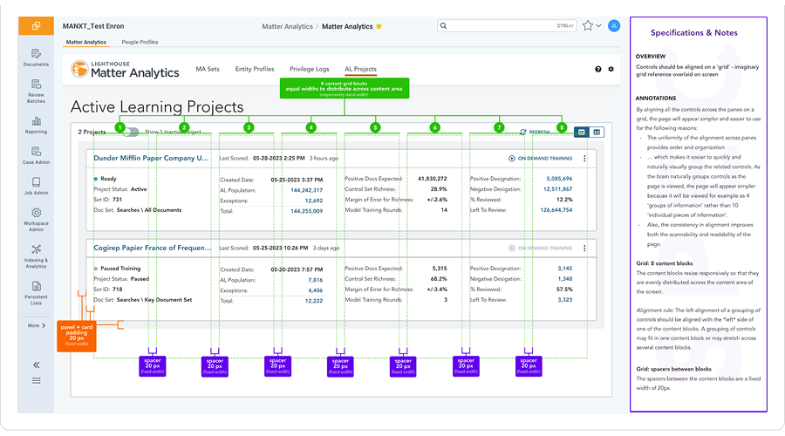Click the orange app switcher icon
Viewport: 785px width, 436px height.
point(36,25)
